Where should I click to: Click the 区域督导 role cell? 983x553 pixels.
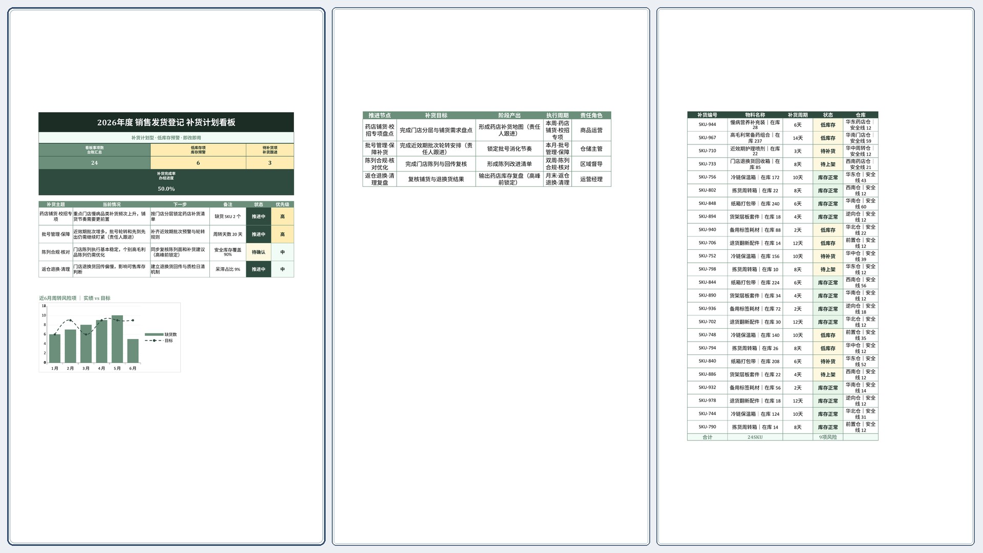tap(591, 164)
